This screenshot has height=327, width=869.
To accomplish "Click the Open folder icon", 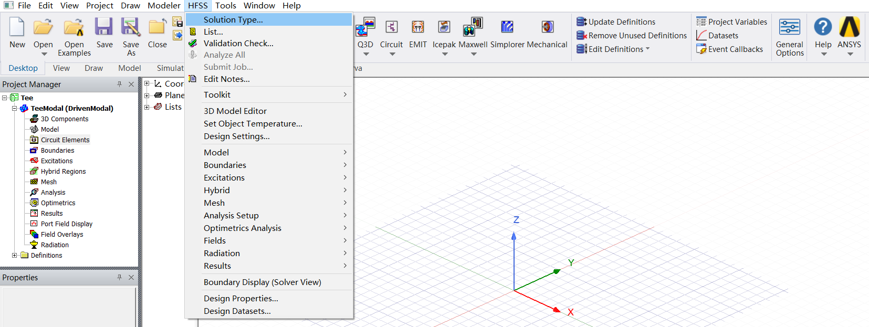I will click(x=43, y=27).
